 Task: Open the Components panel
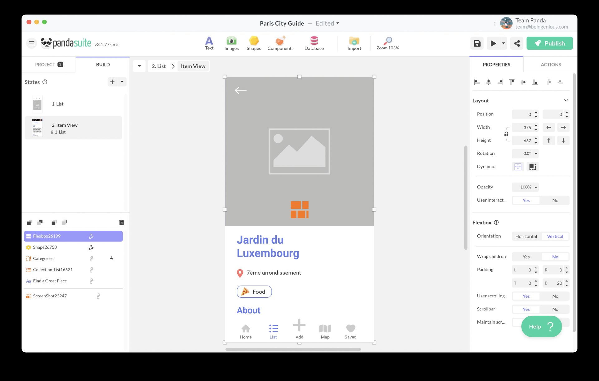(x=280, y=43)
